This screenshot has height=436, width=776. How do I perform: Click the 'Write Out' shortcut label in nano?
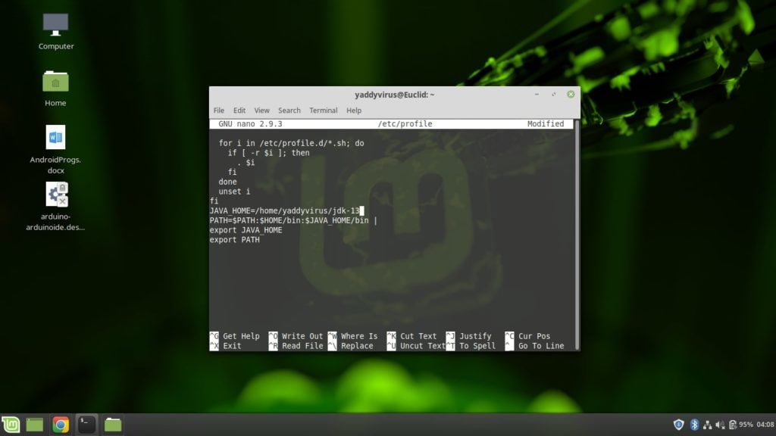point(302,336)
